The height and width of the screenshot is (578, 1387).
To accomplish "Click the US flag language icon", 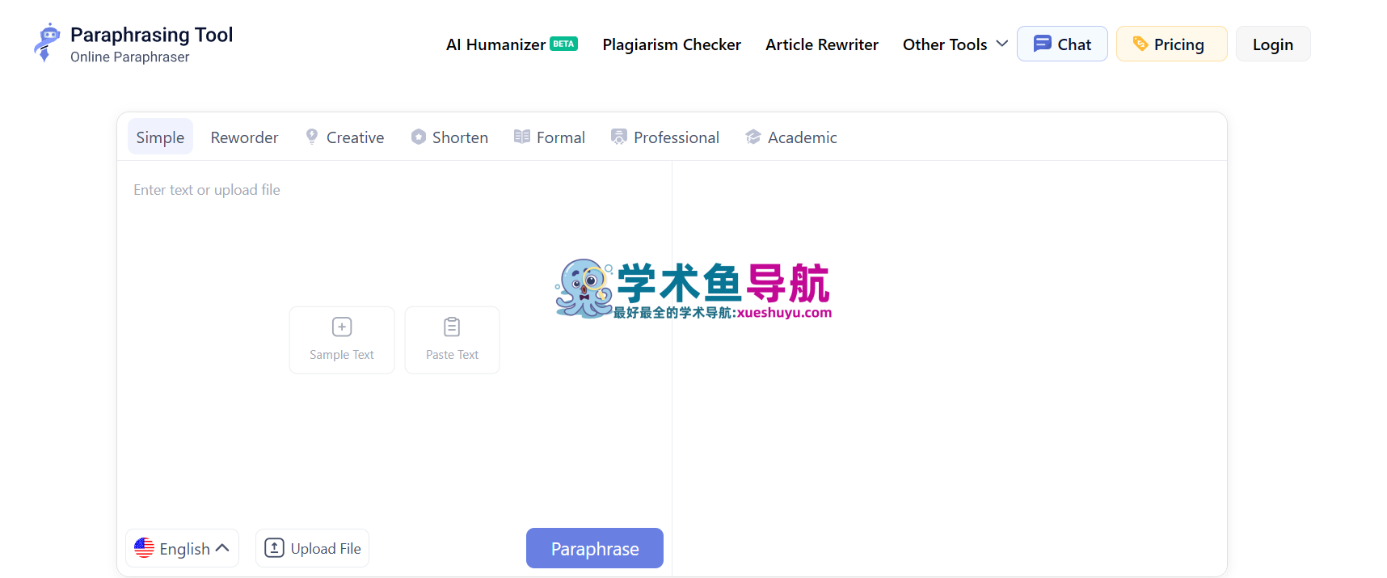I will (x=145, y=548).
